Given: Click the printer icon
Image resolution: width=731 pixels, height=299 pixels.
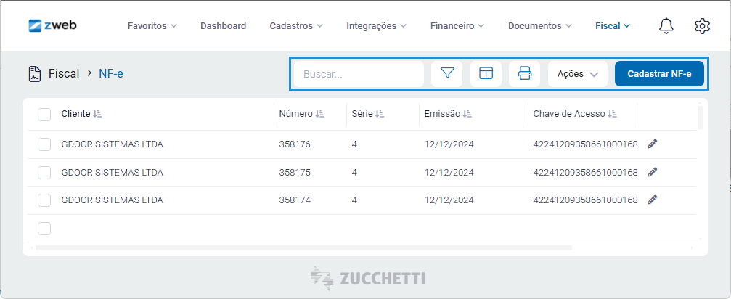Looking at the screenshot, I should tap(524, 73).
